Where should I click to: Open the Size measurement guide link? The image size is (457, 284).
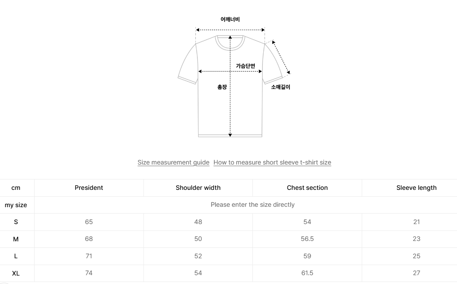(x=173, y=163)
